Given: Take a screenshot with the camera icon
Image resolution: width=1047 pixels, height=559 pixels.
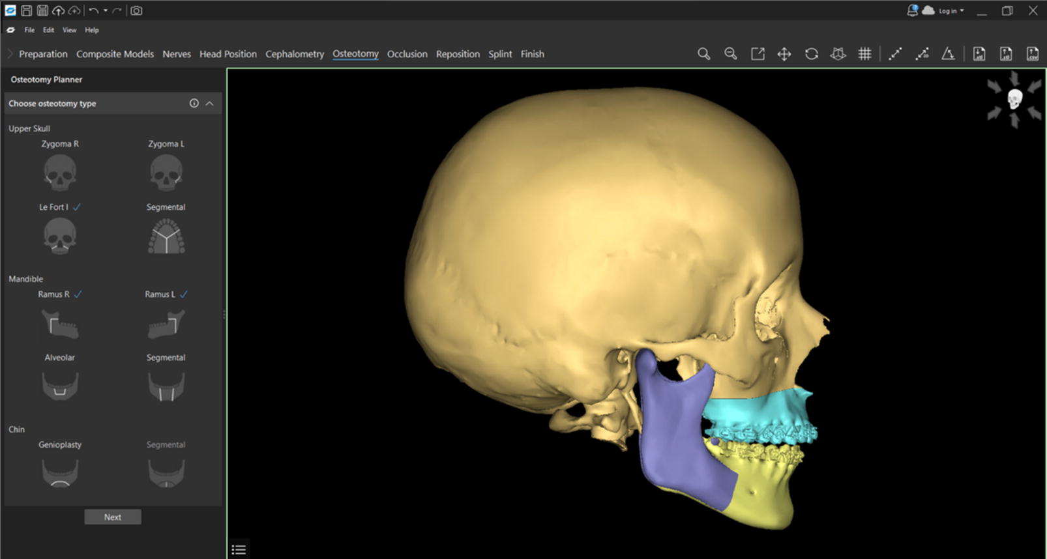Looking at the screenshot, I should (136, 10).
